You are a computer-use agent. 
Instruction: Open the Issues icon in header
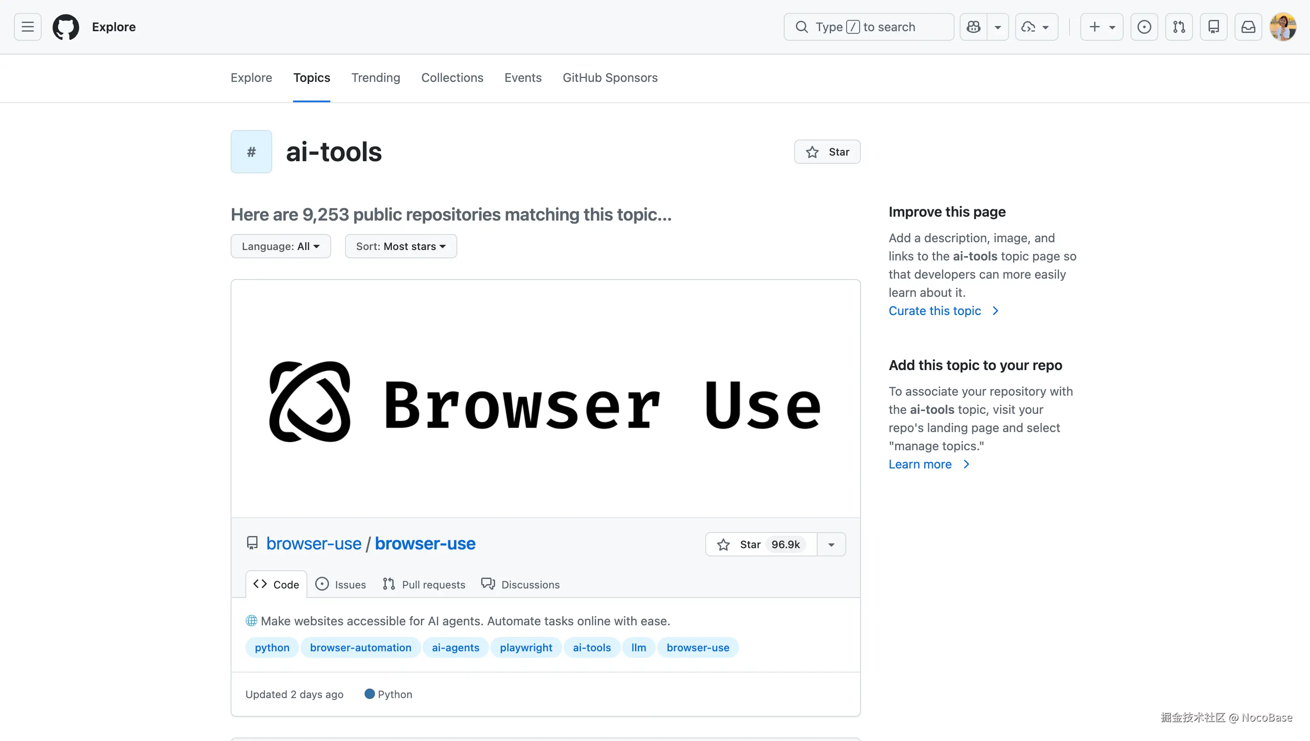pos(1144,27)
